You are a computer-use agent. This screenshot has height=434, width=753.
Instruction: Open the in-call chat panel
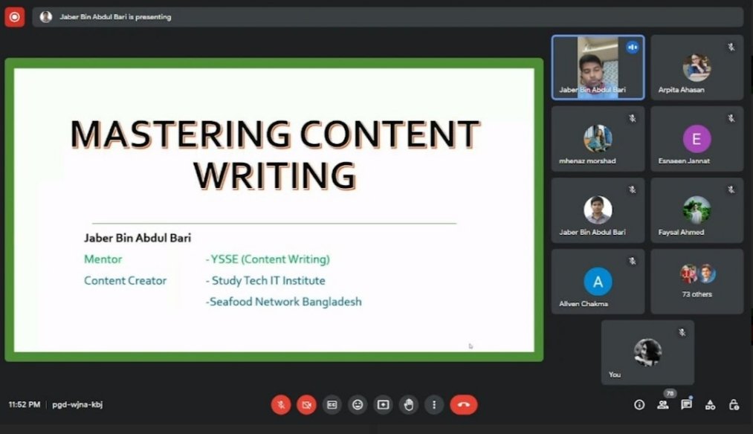click(686, 405)
